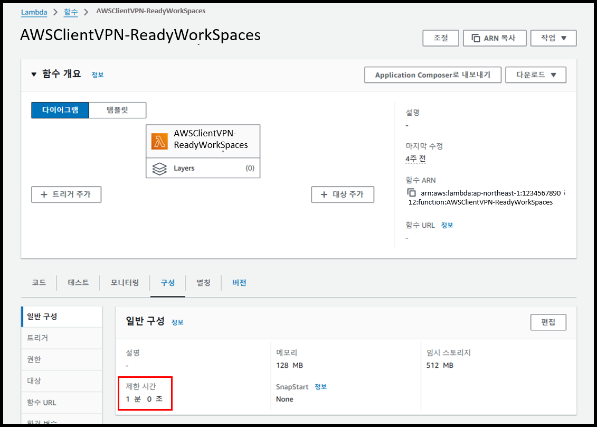This screenshot has width=597, height=427.
Task: Switch to the 테스트 tab
Action: 79,283
